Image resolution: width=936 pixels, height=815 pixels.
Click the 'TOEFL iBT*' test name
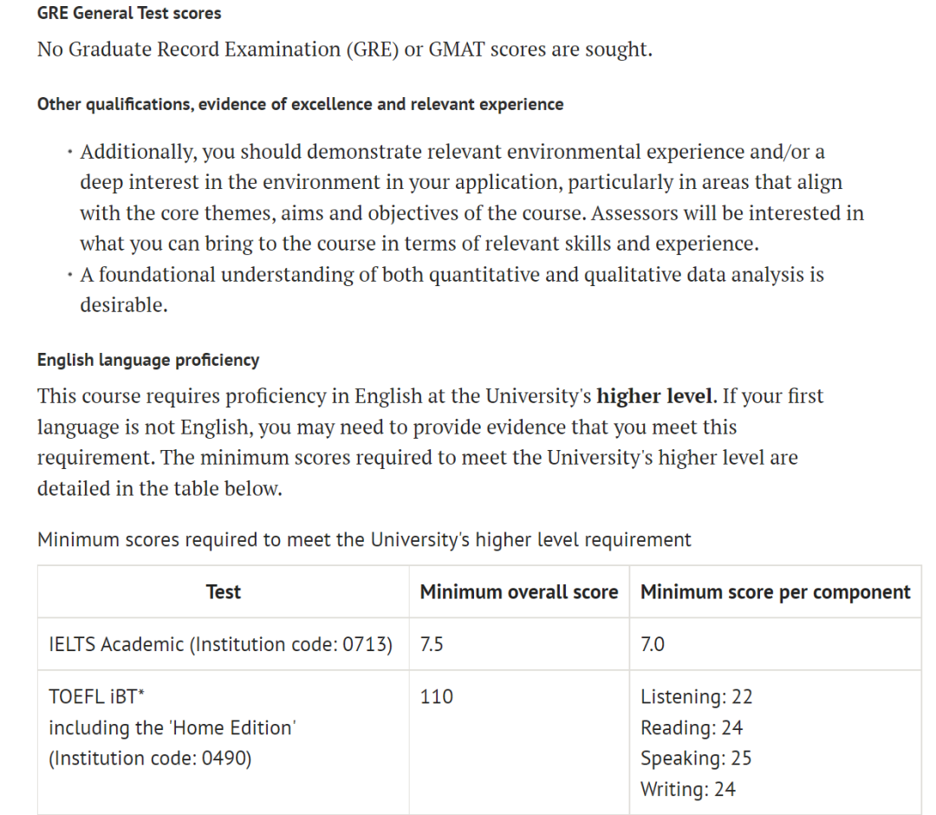point(96,696)
